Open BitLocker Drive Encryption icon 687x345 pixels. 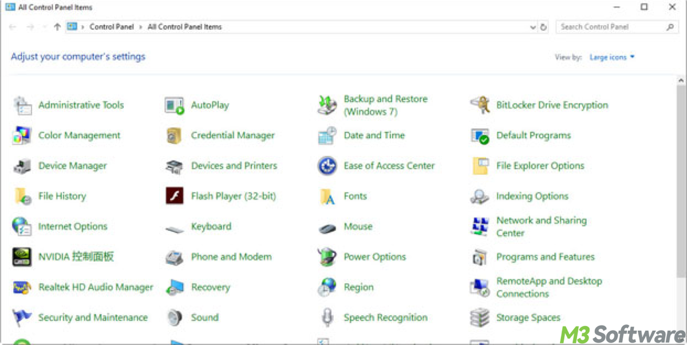pos(480,105)
